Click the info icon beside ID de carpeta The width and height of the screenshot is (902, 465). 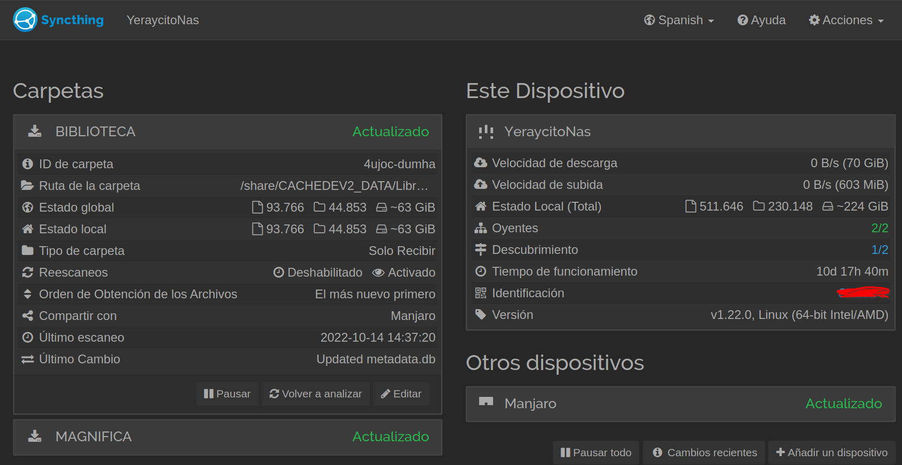28,164
